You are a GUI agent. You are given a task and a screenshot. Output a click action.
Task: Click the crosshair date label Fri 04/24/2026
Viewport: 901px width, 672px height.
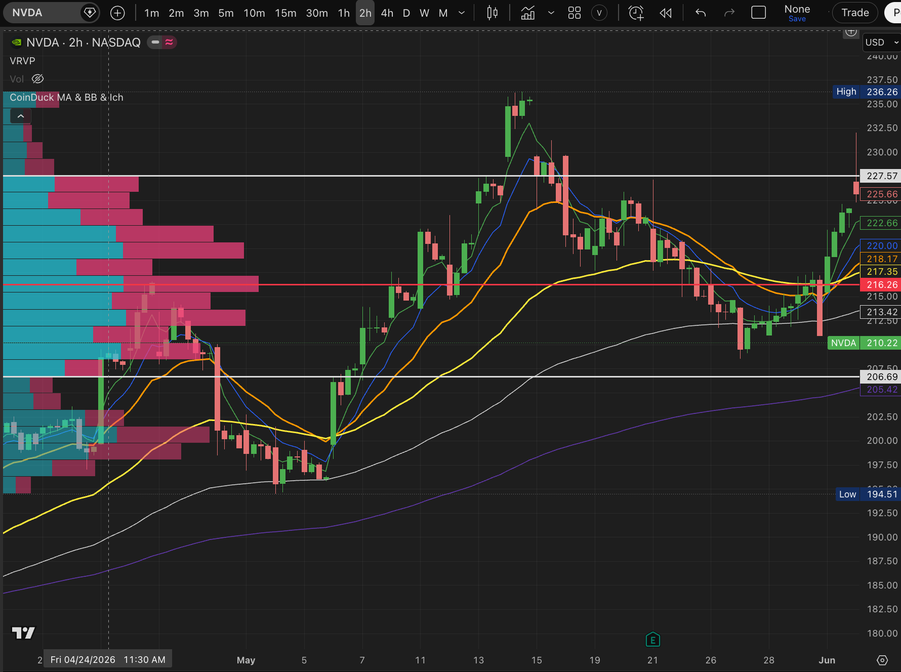[x=108, y=659]
